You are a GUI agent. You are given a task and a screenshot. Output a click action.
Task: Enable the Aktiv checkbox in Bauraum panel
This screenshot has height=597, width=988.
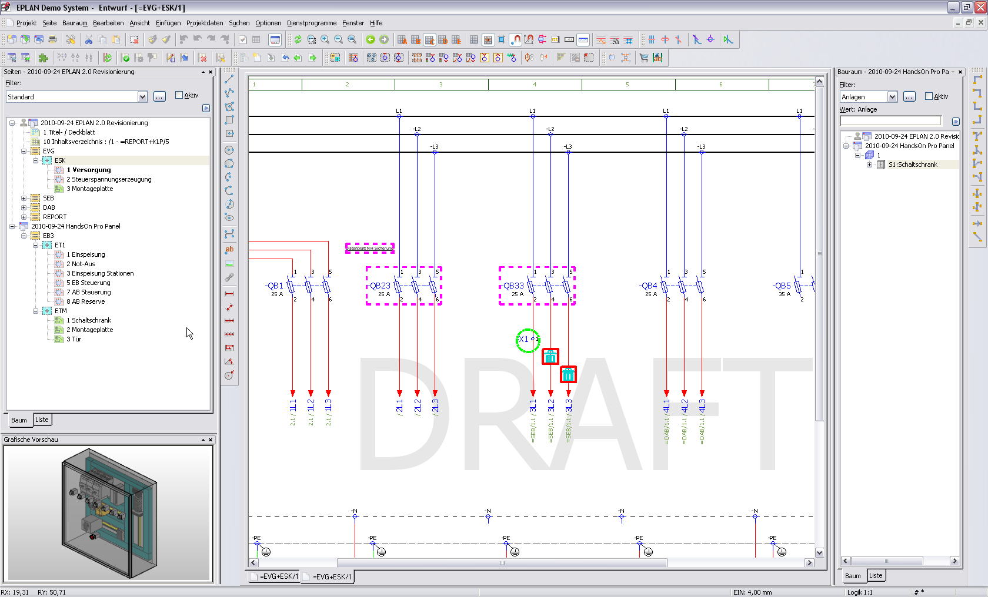pyautogui.click(x=929, y=96)
